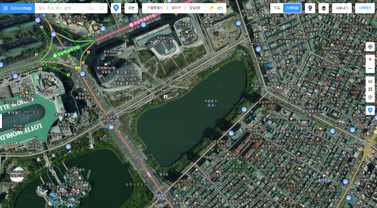This screenshot has width=377, height=208.
Task: Click the 주변 nearby button
Action: (131, 8)
